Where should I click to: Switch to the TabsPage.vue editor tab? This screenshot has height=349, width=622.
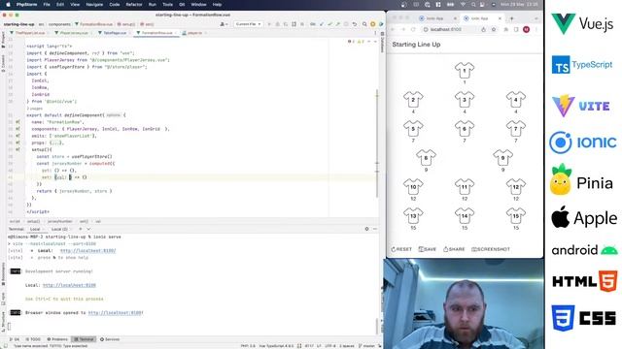115,33
